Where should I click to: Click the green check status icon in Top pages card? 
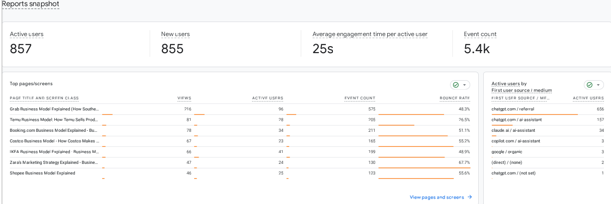coord(456,85)
